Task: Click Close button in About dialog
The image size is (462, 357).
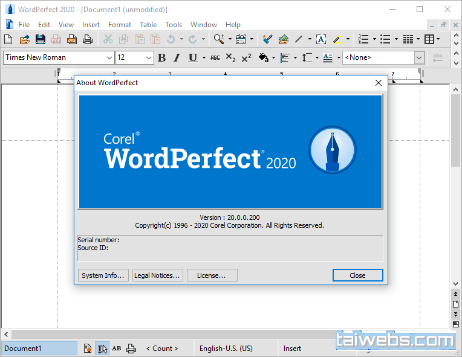Action: [x=358, y=275]
